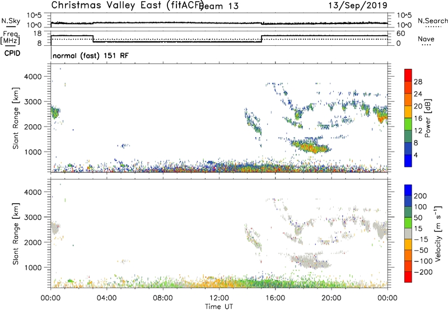Screen dimensions: 448x310
Task: Click the 'Time UT' axis label
Action: click(219, 307)
